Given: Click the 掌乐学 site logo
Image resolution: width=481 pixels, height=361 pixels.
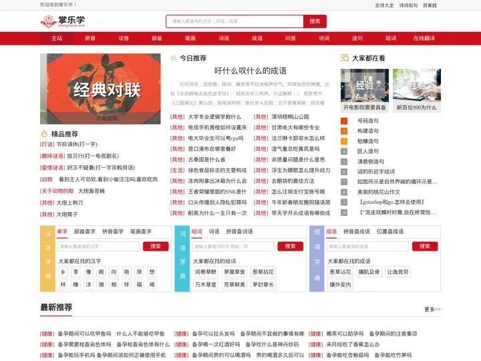Looking at the screenshot, I should pos(63,21).
